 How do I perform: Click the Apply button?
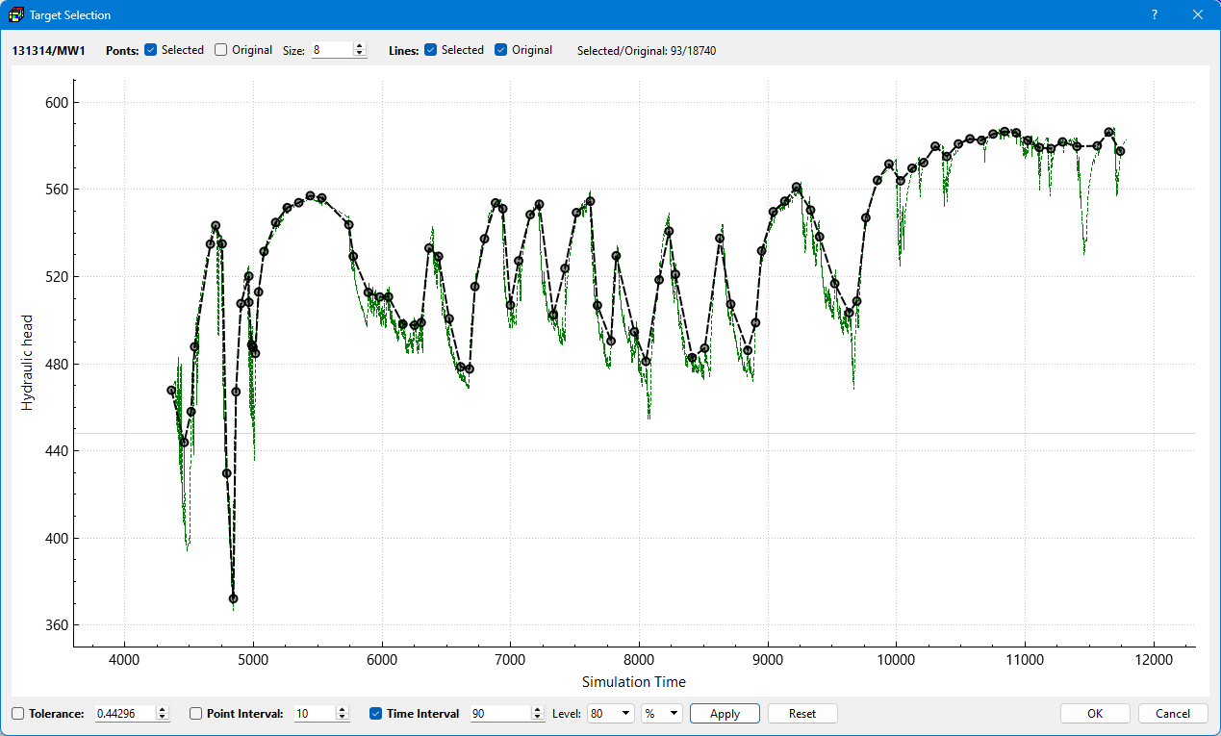tap(725, 714)
